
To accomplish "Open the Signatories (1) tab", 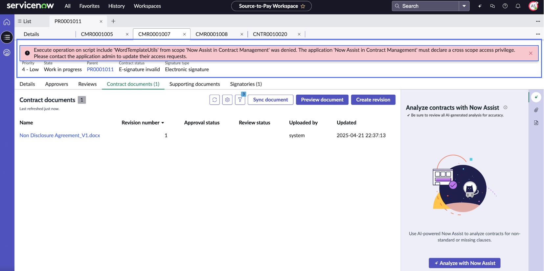I will [246, 84].
